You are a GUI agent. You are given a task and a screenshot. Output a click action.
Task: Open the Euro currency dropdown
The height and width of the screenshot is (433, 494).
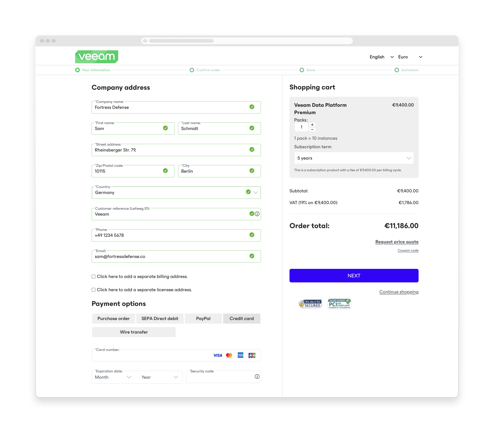tap(410, 57)
